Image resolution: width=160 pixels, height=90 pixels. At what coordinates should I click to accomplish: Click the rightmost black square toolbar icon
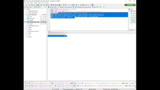point(93,5)
